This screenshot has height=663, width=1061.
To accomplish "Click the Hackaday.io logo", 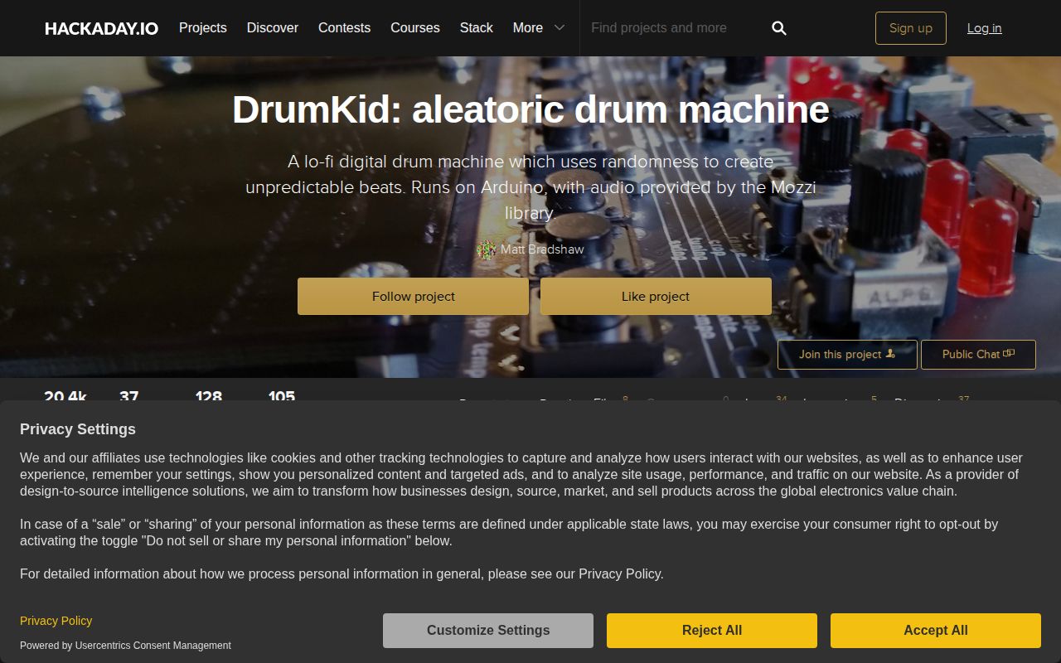I will [101, 28].
